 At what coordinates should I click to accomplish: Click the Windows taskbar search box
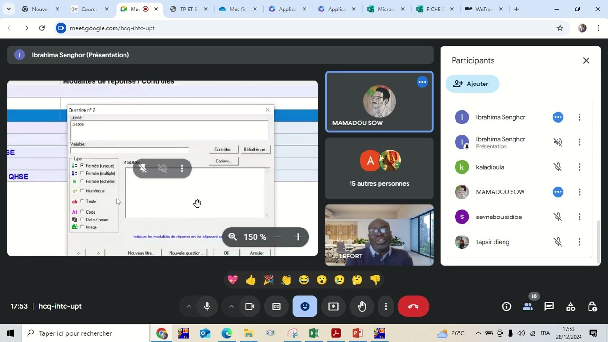85,333
